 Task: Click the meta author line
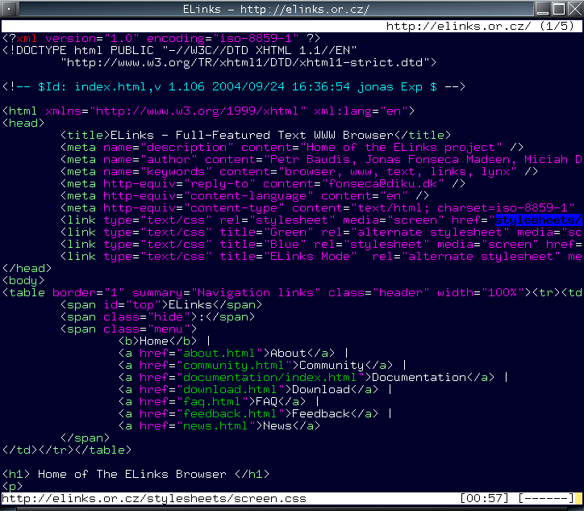321,160
